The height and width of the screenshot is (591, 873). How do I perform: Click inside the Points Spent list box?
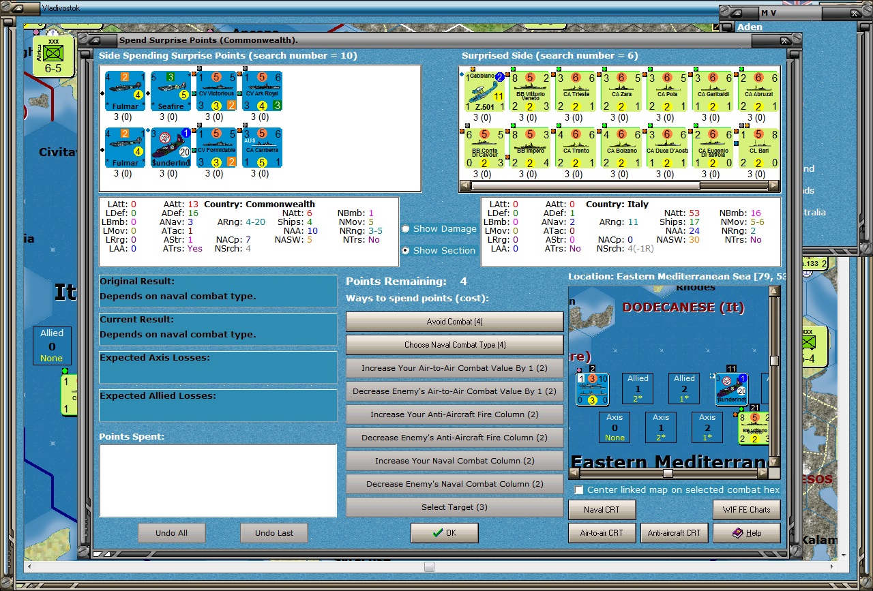tap(218, 481)
